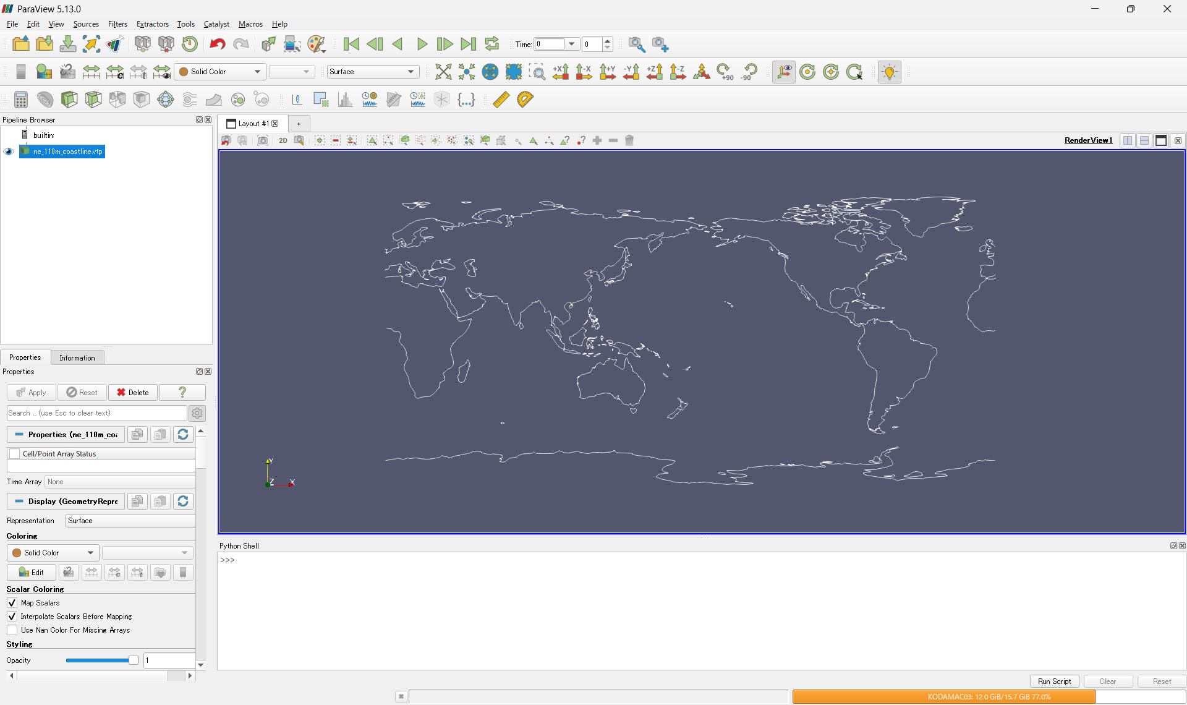Uncheck the Map Scalars checkbox
Screen dimensions: 1187x705
(12, 603)
